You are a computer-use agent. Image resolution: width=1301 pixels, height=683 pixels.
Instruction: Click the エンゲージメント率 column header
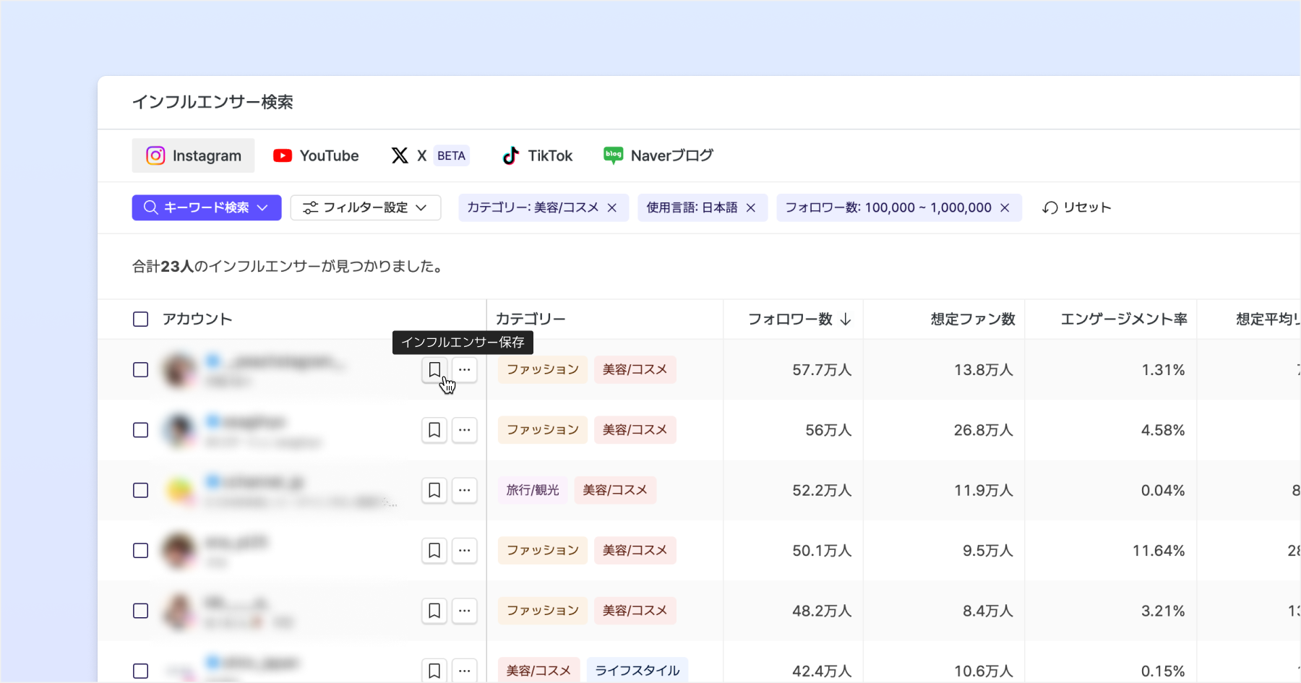pyautogui.click(x=1123, y=319)
